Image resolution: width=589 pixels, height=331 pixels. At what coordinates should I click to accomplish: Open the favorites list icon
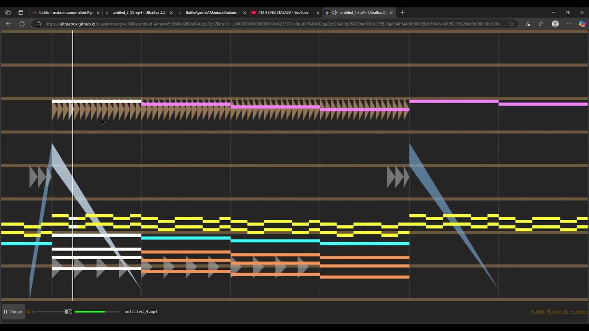[x=541, y=24]
